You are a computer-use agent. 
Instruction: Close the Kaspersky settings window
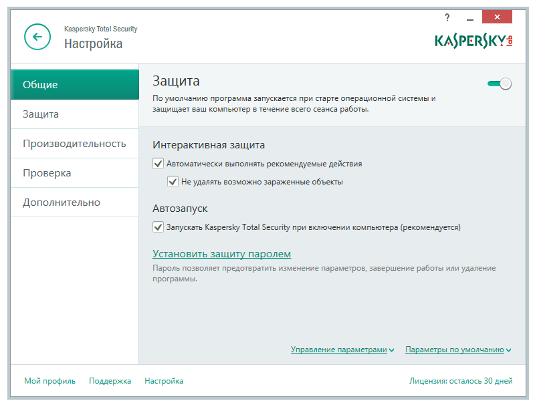click(x=497, y=17)
